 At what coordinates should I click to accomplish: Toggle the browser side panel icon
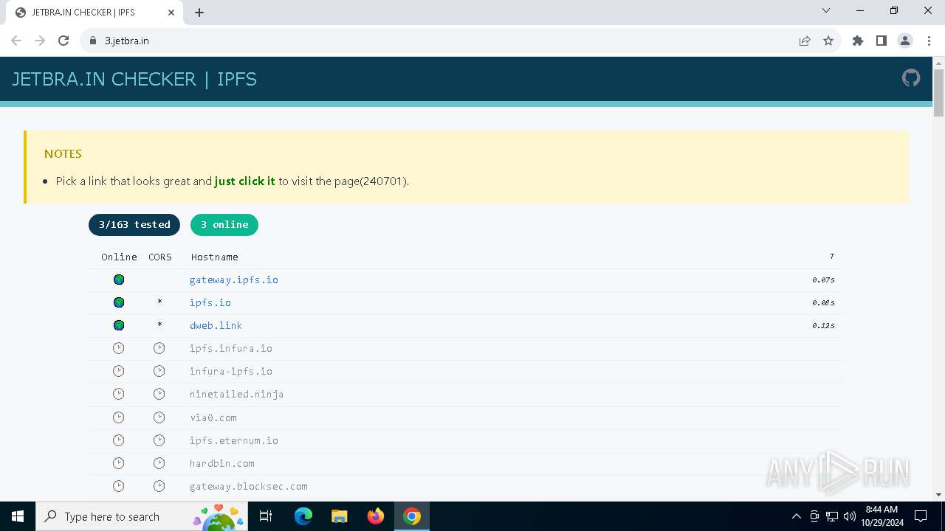pyautogui.click(x=882, y=41)
